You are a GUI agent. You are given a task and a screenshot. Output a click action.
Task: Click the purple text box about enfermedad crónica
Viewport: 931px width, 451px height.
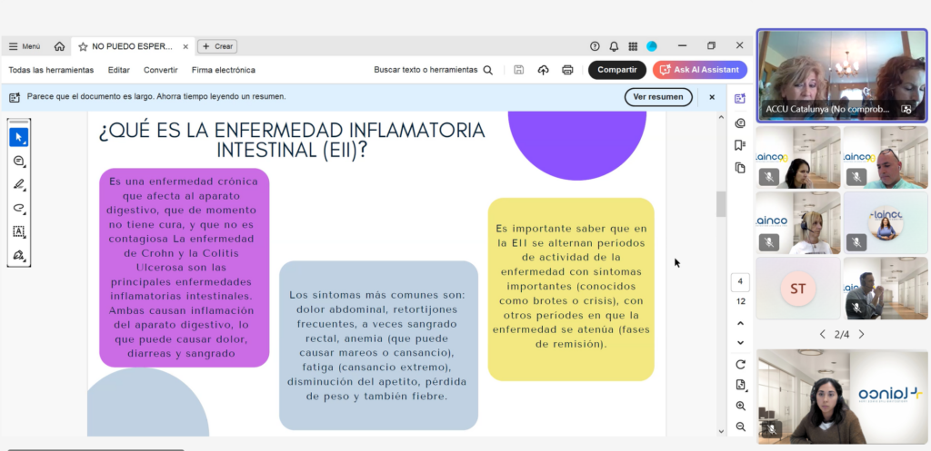click(184, 268)
